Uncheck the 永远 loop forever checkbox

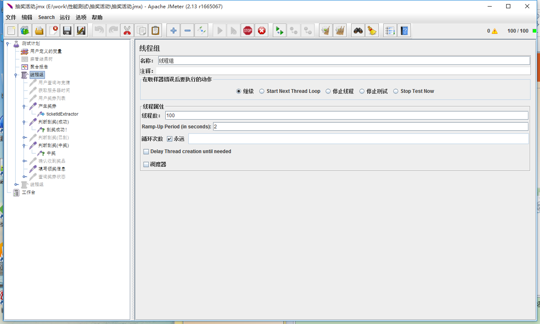coord(169,139)
